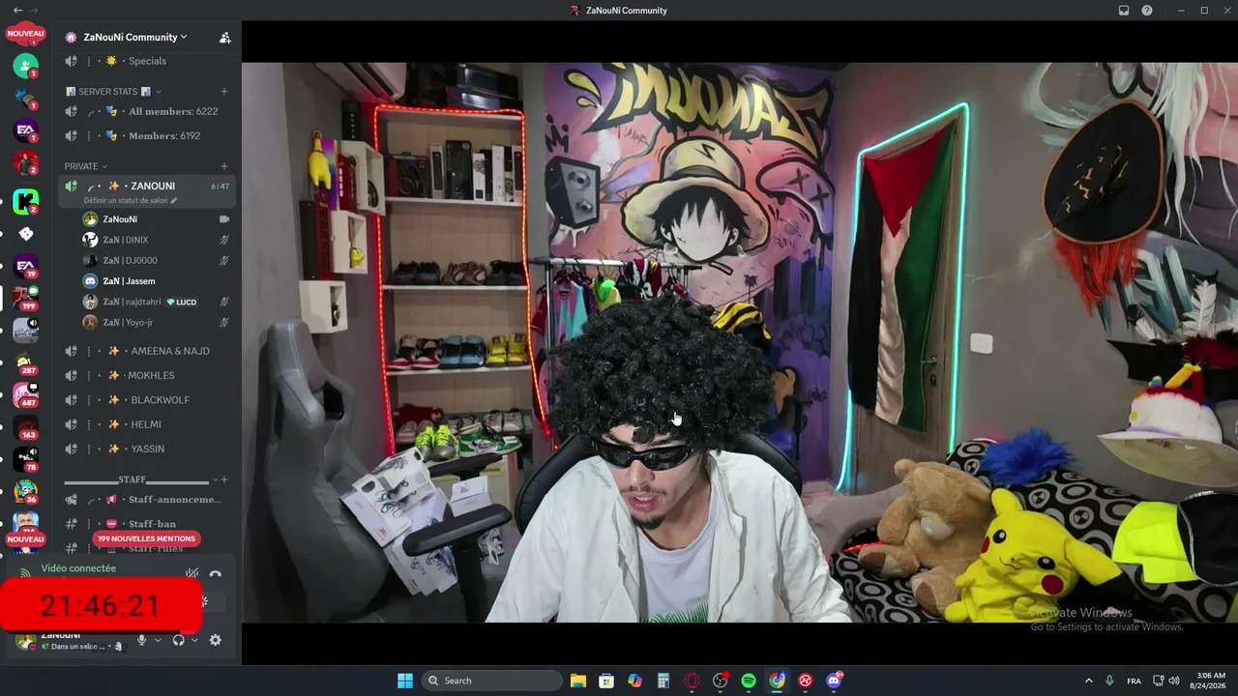Open the server with badge 287

click(25, 362)
